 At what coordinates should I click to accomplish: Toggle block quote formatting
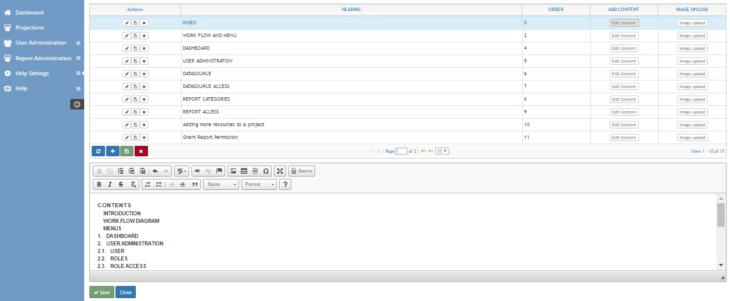click(x=194, y=185)
